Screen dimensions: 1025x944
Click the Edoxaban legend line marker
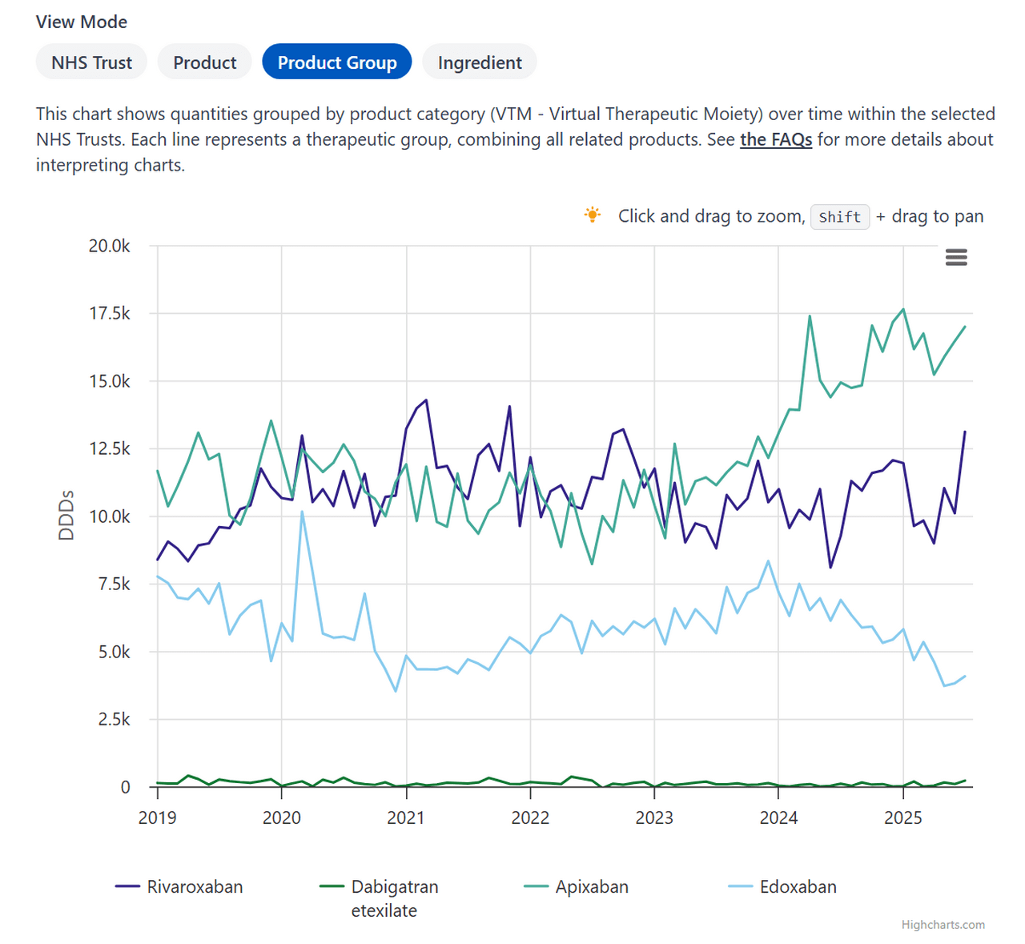[741, 886]
